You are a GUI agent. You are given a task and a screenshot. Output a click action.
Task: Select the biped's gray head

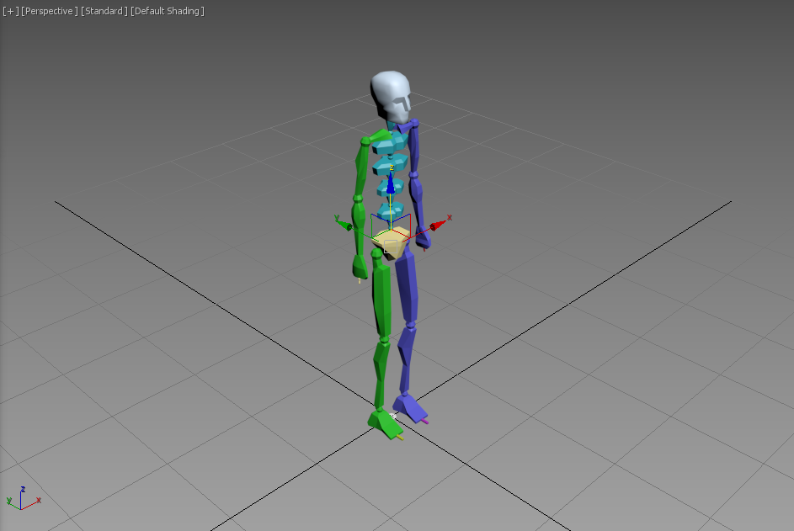click(391, 97)
